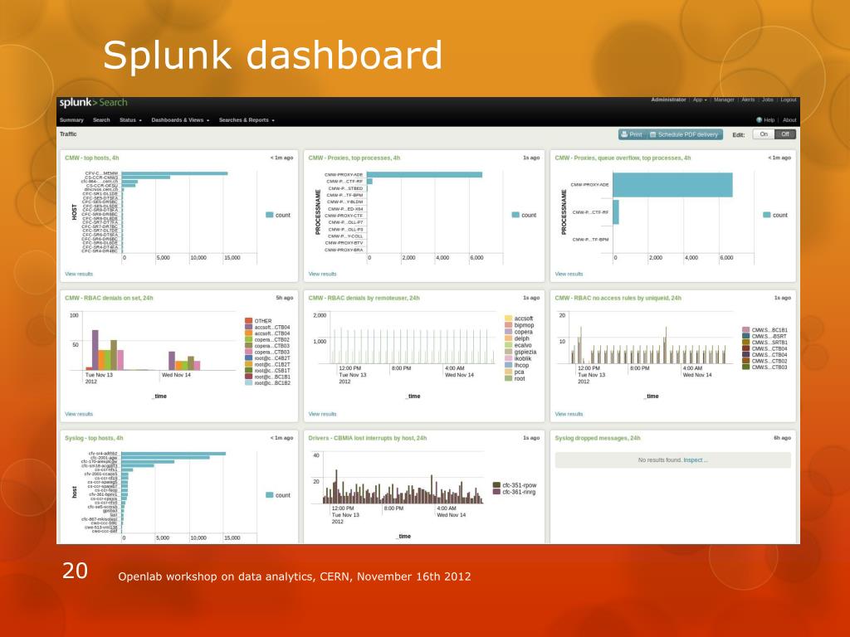The image size is (850, 637).
Task: Go to the Summary tab
Action: (x=71, y=119)
